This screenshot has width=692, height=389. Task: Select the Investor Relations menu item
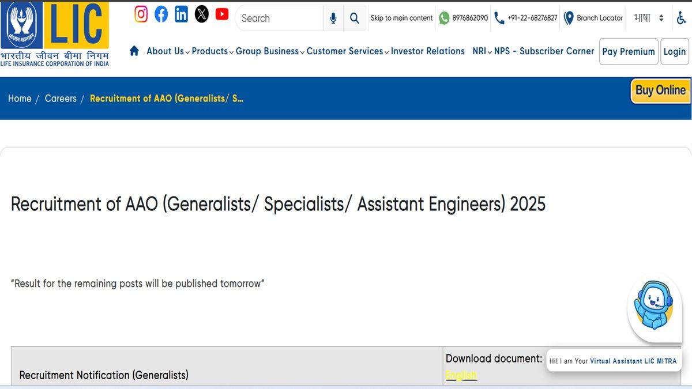coord(428,51)
